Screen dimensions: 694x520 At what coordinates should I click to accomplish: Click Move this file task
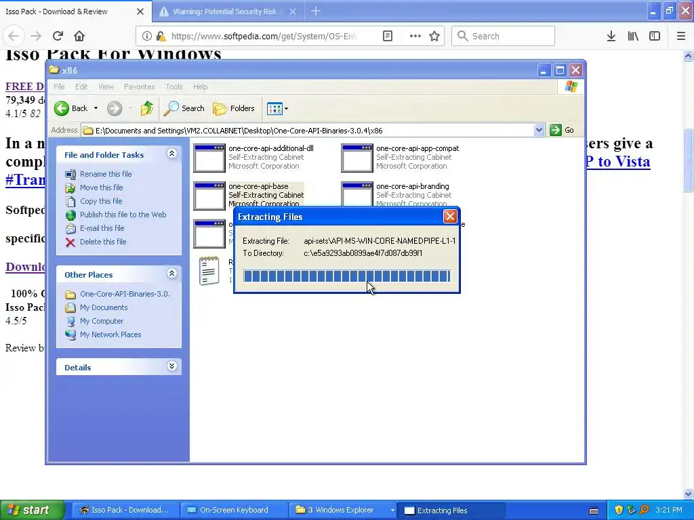coord(102,188)
